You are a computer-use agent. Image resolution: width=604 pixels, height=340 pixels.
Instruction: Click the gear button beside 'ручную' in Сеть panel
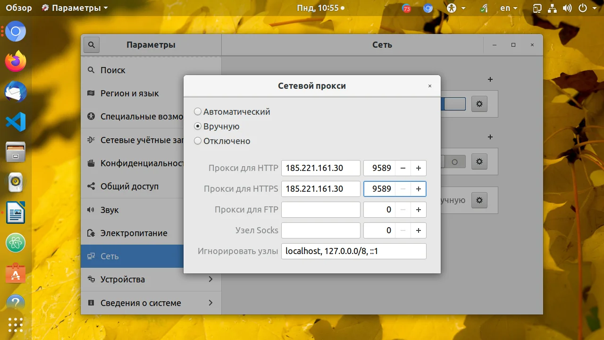pyautogui.click(x=479, y=200)
